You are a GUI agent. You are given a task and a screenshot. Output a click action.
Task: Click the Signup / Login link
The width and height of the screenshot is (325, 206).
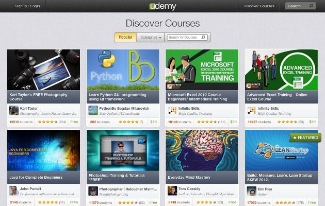(27, 6)
